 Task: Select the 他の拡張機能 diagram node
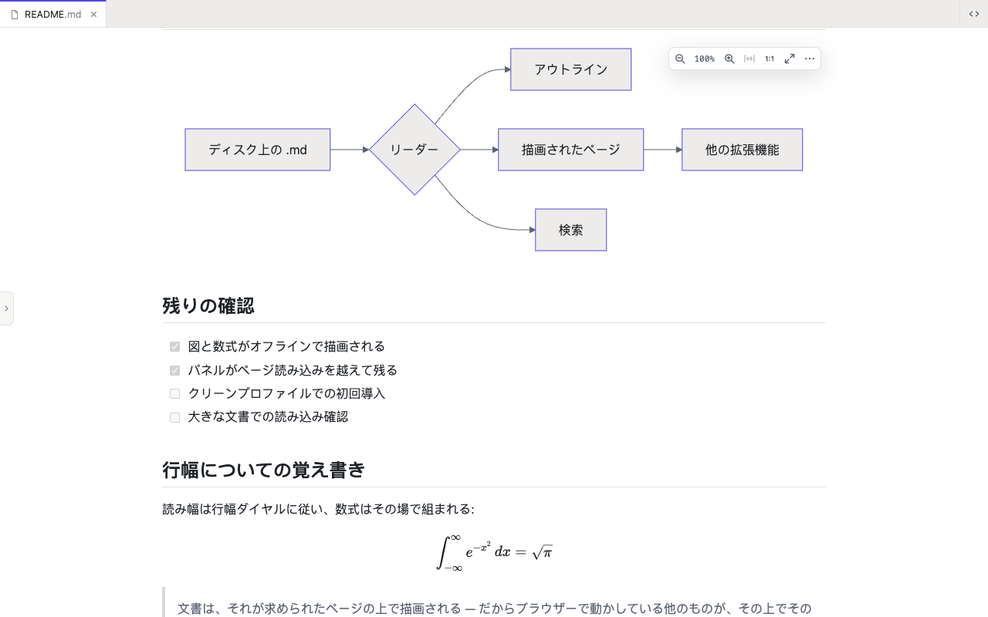[743, 150]
